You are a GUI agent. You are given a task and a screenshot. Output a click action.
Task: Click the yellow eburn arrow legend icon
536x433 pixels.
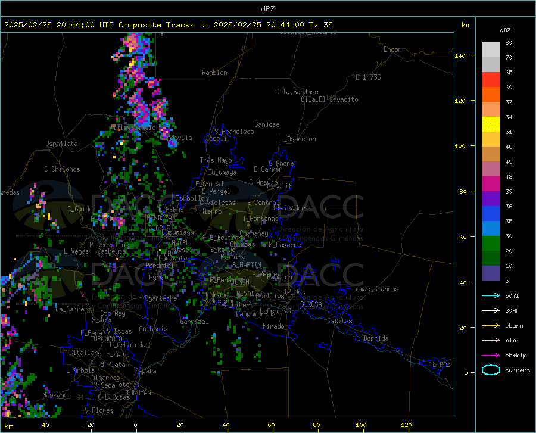tap(491, 326)
